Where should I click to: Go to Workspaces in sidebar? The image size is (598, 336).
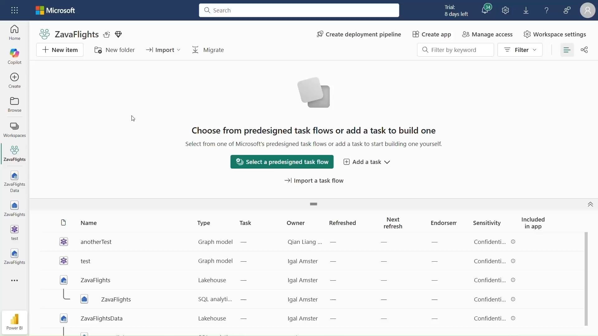14,130
